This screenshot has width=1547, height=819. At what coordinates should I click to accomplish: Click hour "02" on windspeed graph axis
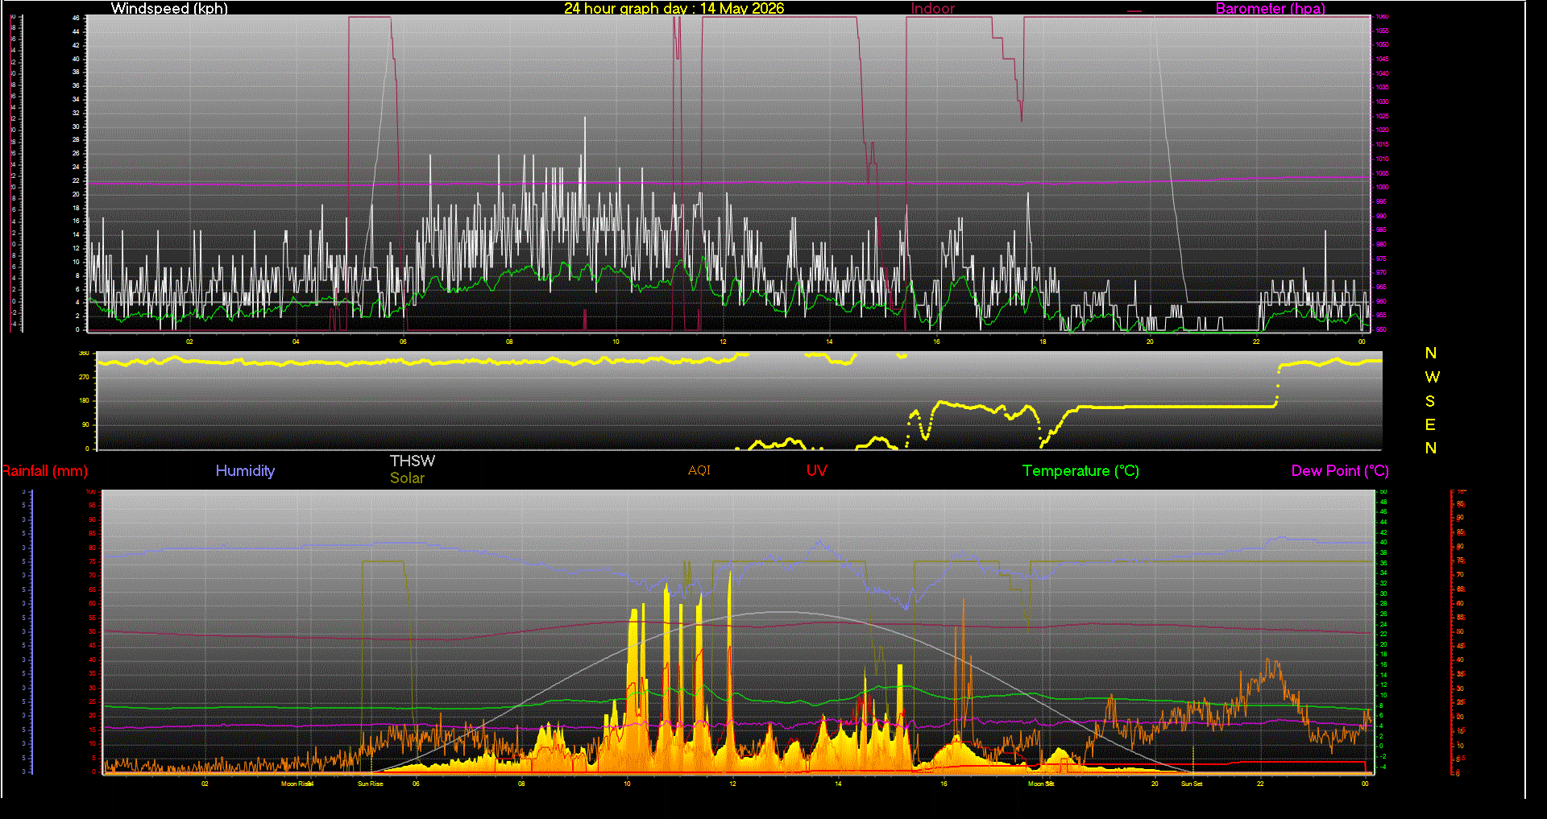coord(189,341)
